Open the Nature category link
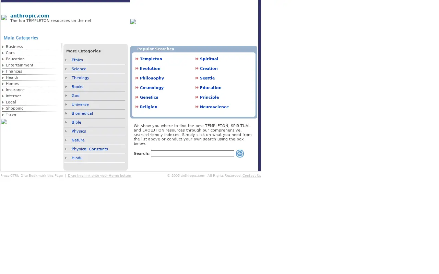Image resolution: width=439 pixels, height=274 pixels. pos(78,140)
